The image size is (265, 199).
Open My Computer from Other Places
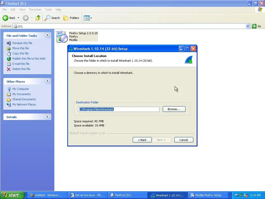pyautogui.click(x=21, y=89)
